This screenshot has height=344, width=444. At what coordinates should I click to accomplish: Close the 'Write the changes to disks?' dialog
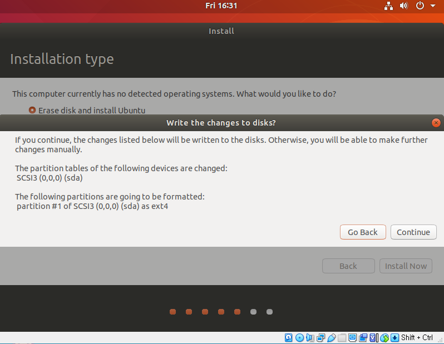click(436, 123)
